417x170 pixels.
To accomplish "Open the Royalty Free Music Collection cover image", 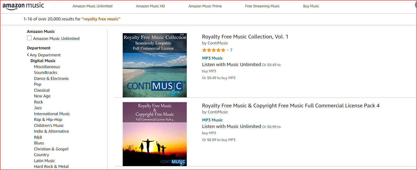I will [155, 65].
